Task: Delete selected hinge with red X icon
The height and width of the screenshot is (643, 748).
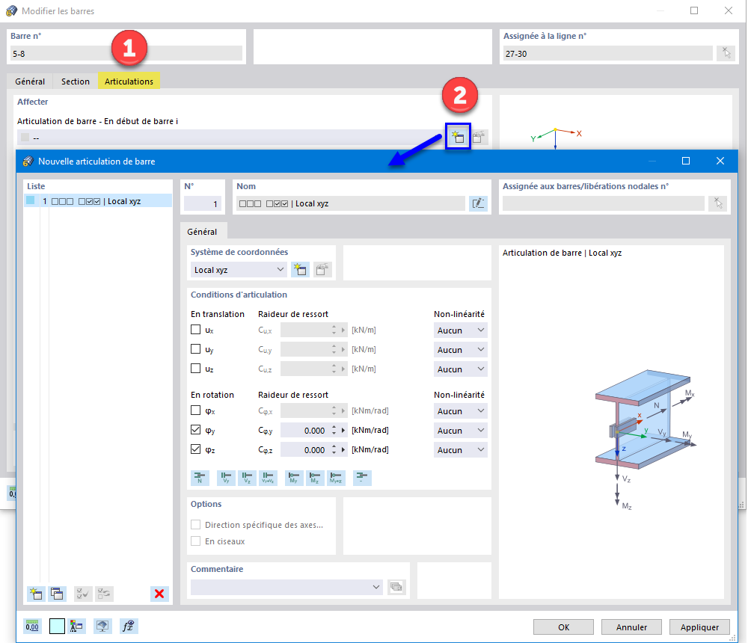Action: (159, 594)
